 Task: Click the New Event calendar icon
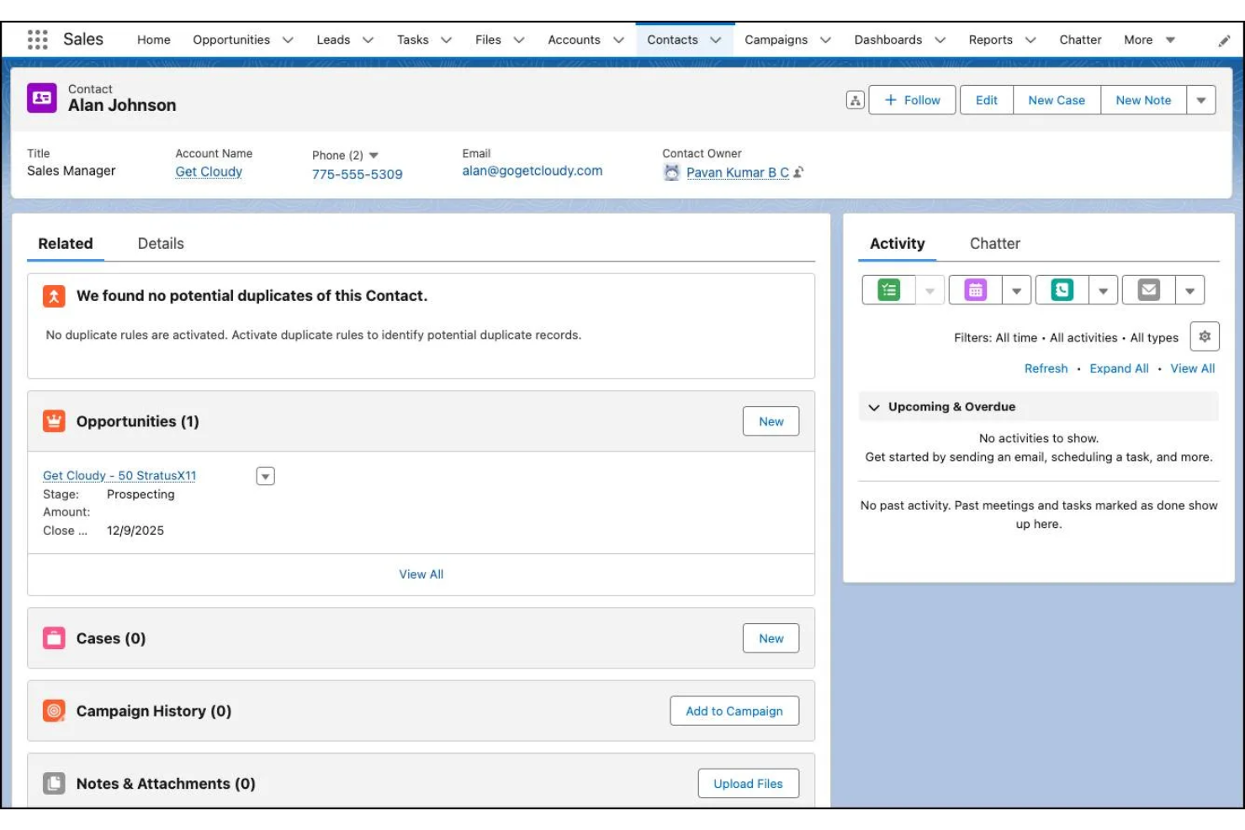pyautogui.click(x=975, y=290)
